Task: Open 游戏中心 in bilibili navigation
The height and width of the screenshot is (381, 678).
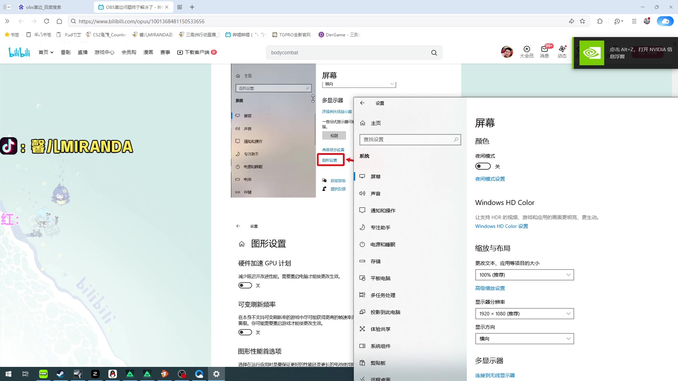Action: coord(104,52)
